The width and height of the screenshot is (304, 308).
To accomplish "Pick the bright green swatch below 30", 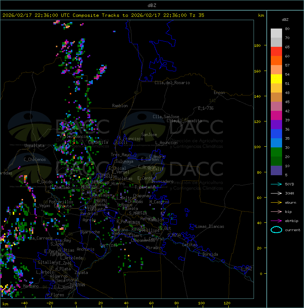I will [276, 152].
